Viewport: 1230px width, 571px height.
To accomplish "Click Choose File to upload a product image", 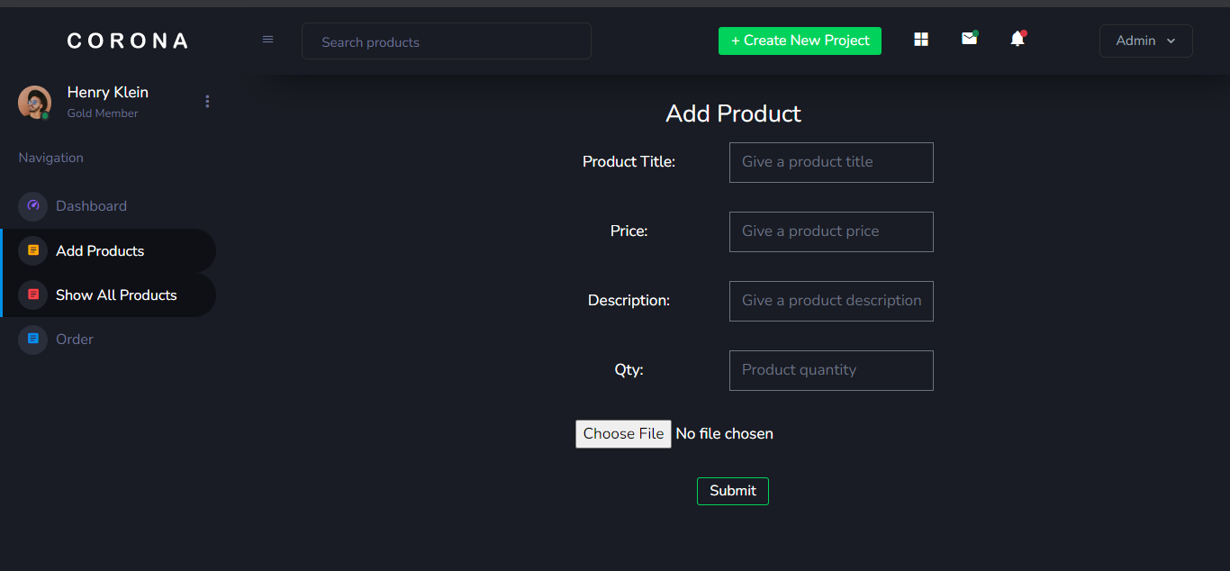I will (622, 433).
